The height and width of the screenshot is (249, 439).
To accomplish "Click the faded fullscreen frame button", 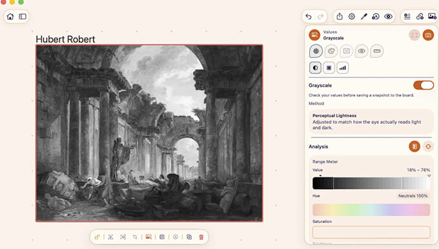I will [414, 35].
